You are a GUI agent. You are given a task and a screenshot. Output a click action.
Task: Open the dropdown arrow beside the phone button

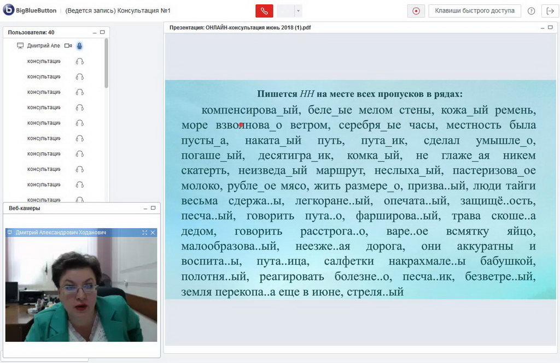tap(298, 11)
